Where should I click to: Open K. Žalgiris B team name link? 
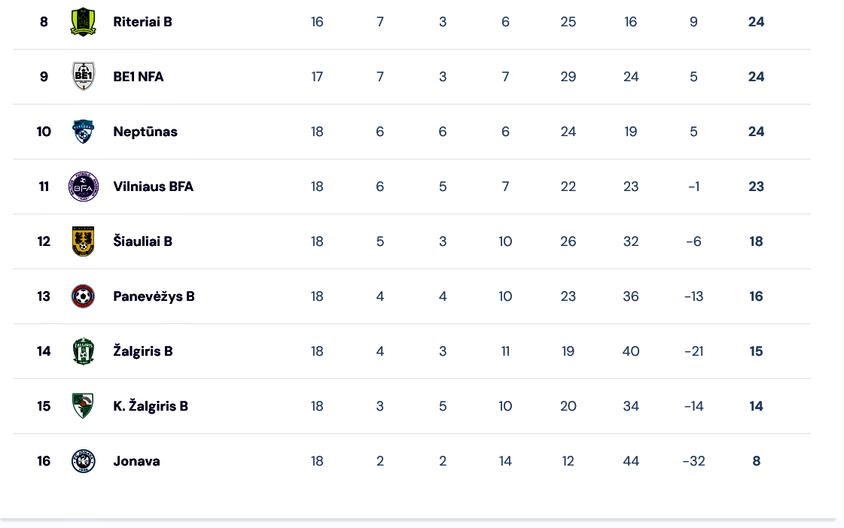(x=151, y=406)
